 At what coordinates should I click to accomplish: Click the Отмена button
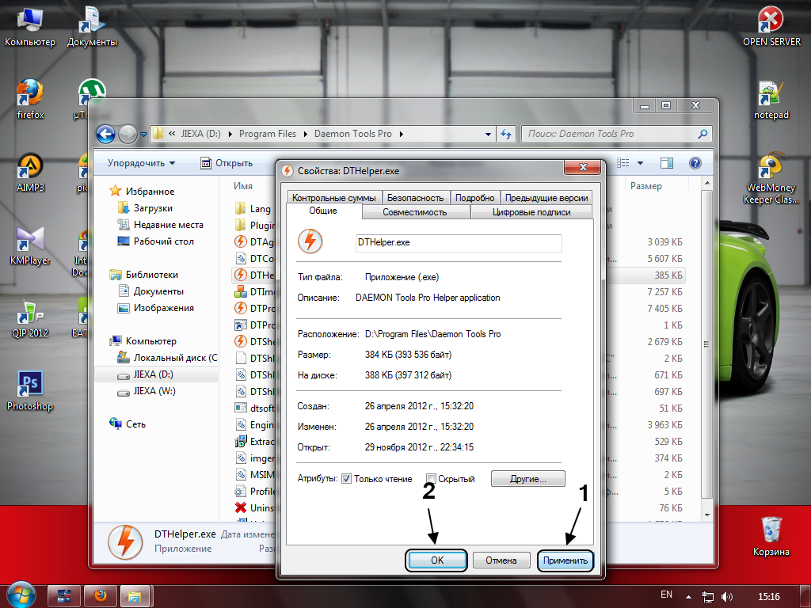[501, 560]
